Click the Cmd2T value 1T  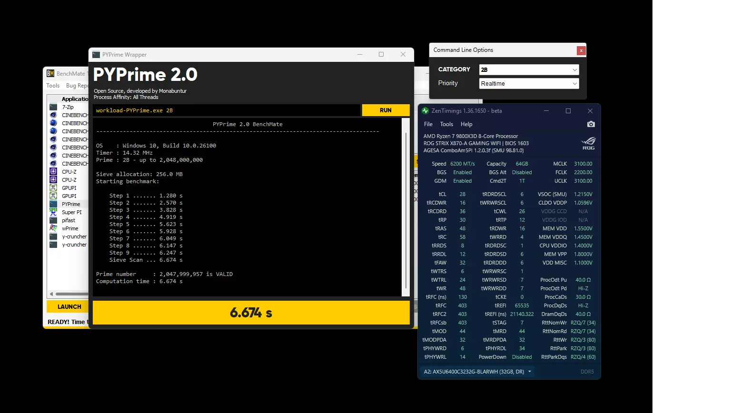click(x=522, y=181)
